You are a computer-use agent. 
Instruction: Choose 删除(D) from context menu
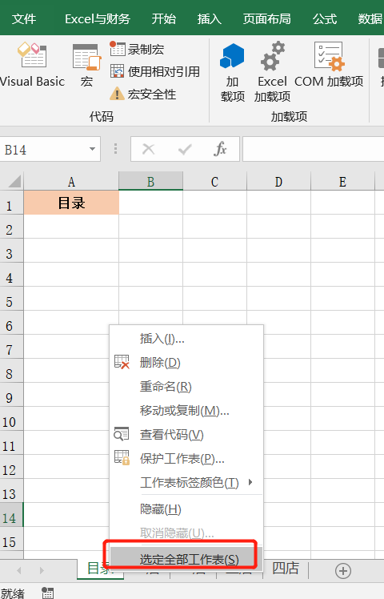coord(186,363)
